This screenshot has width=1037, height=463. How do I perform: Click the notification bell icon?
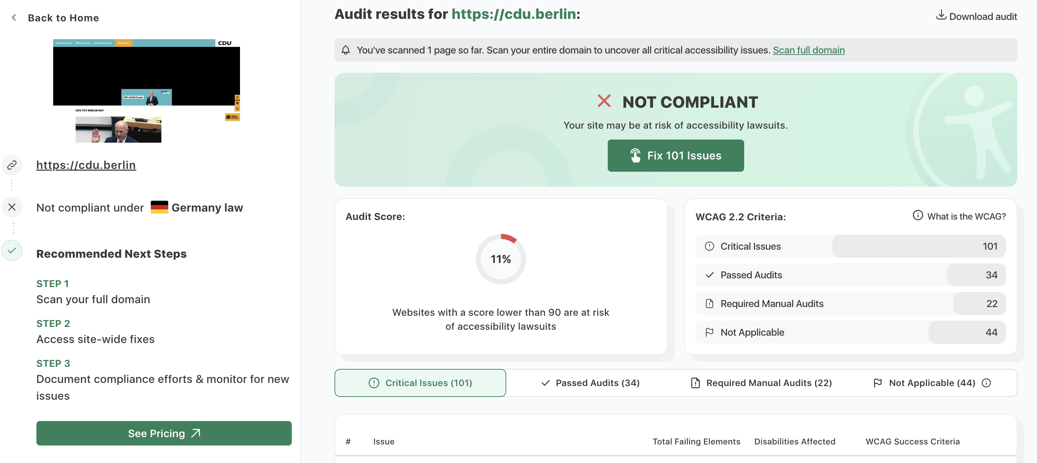[x=345, y=50]
